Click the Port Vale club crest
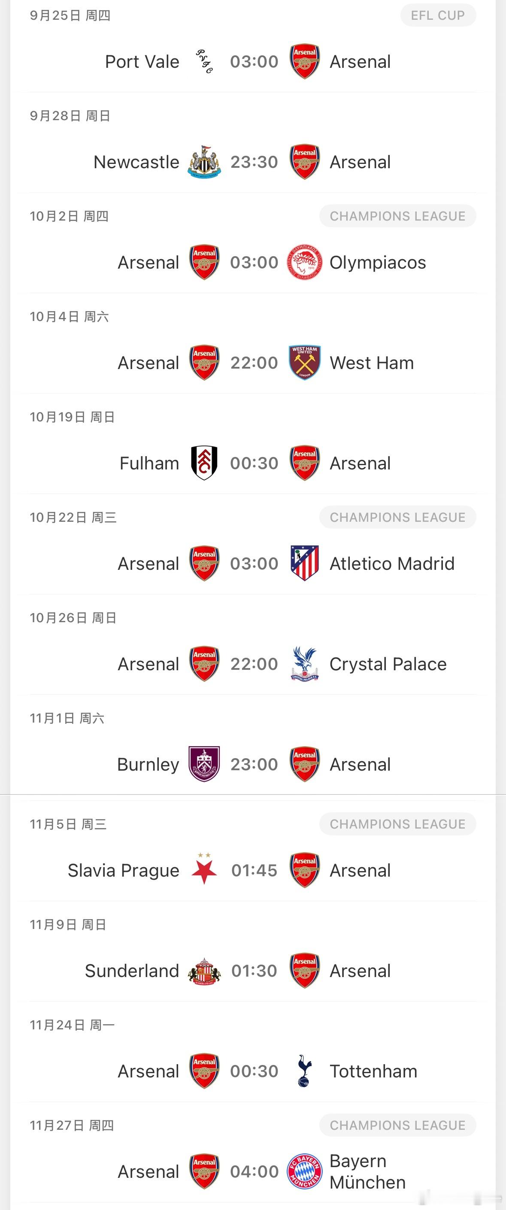 [204, 61]
